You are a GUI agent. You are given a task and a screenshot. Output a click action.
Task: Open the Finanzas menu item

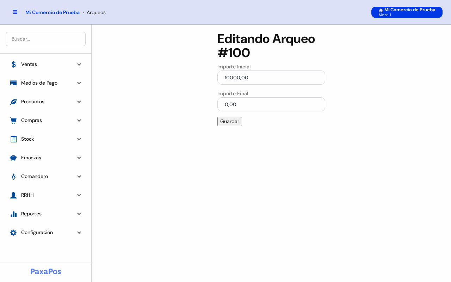point(45,158)
